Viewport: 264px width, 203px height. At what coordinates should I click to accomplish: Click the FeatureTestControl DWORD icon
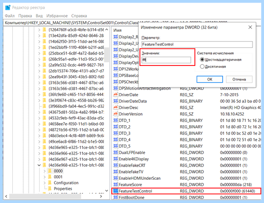(x=115, y=191)
